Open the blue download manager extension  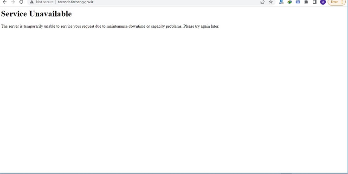tap(281, 2)
